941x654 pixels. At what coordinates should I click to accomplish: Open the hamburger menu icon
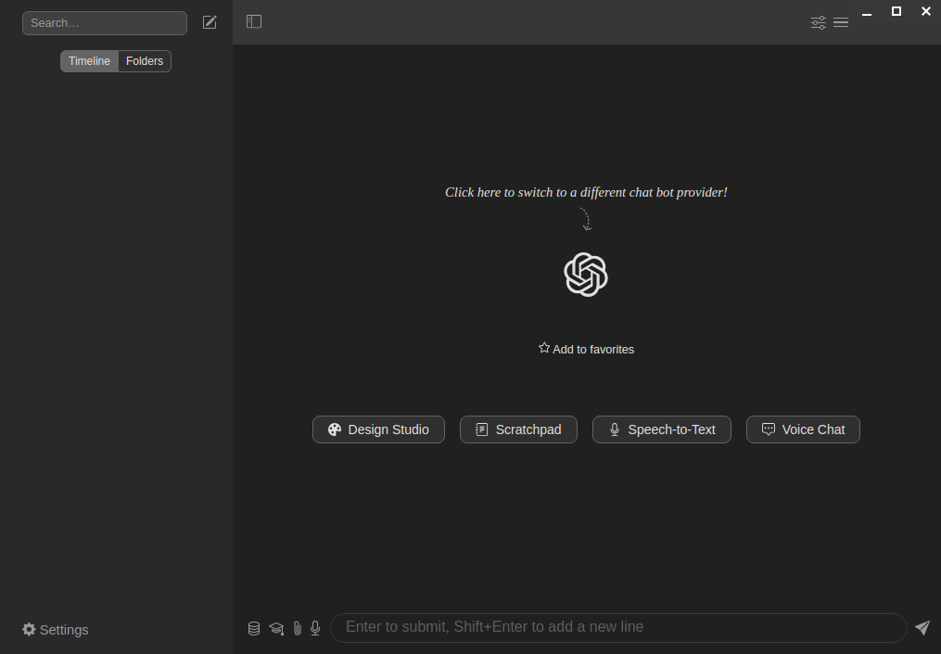click(x=841, y=23)
